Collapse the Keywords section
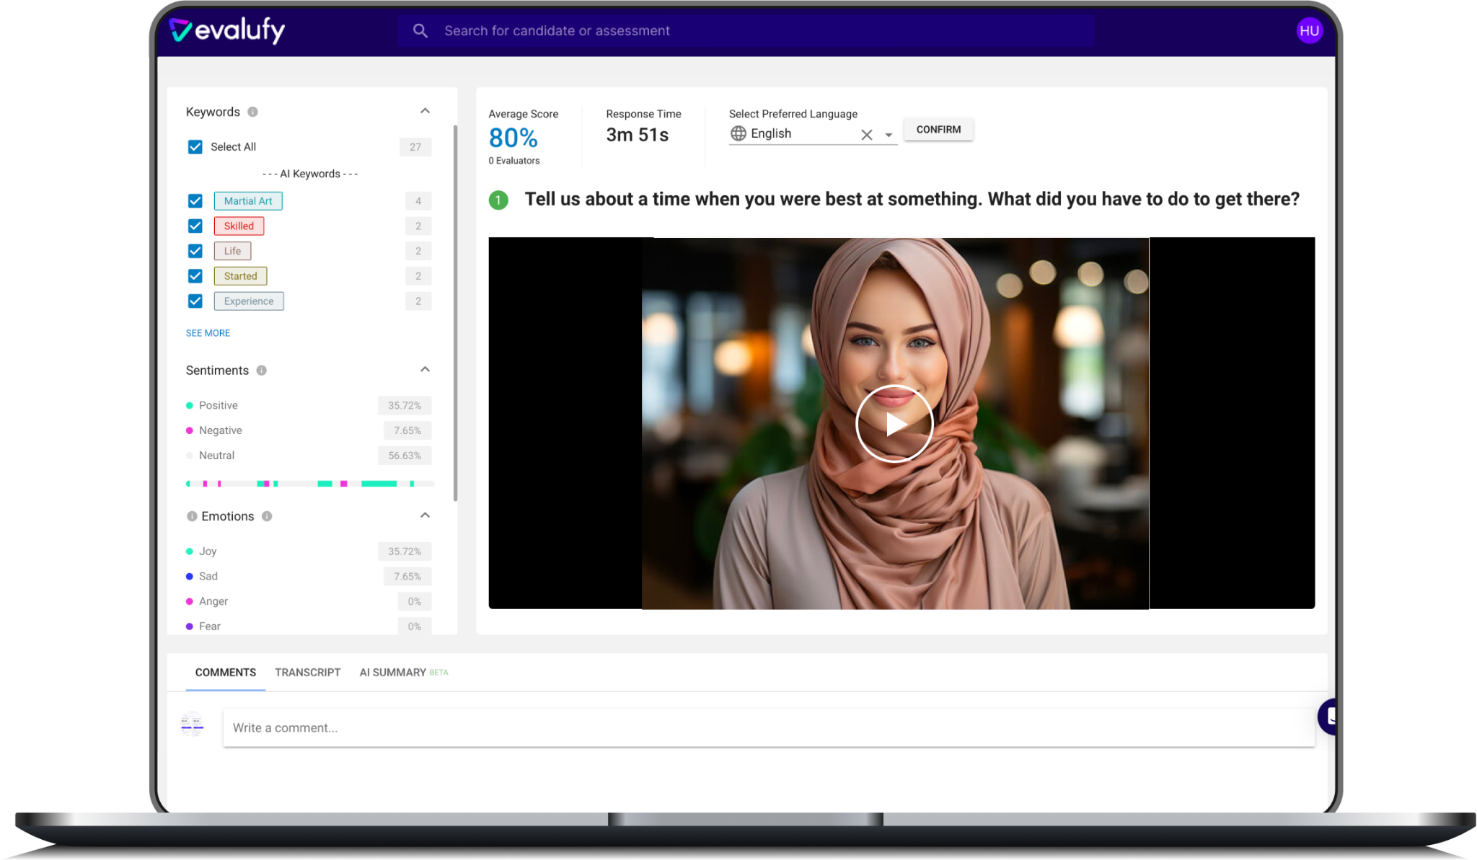The width and height of the screenshot is (1477, 860). 425,111
